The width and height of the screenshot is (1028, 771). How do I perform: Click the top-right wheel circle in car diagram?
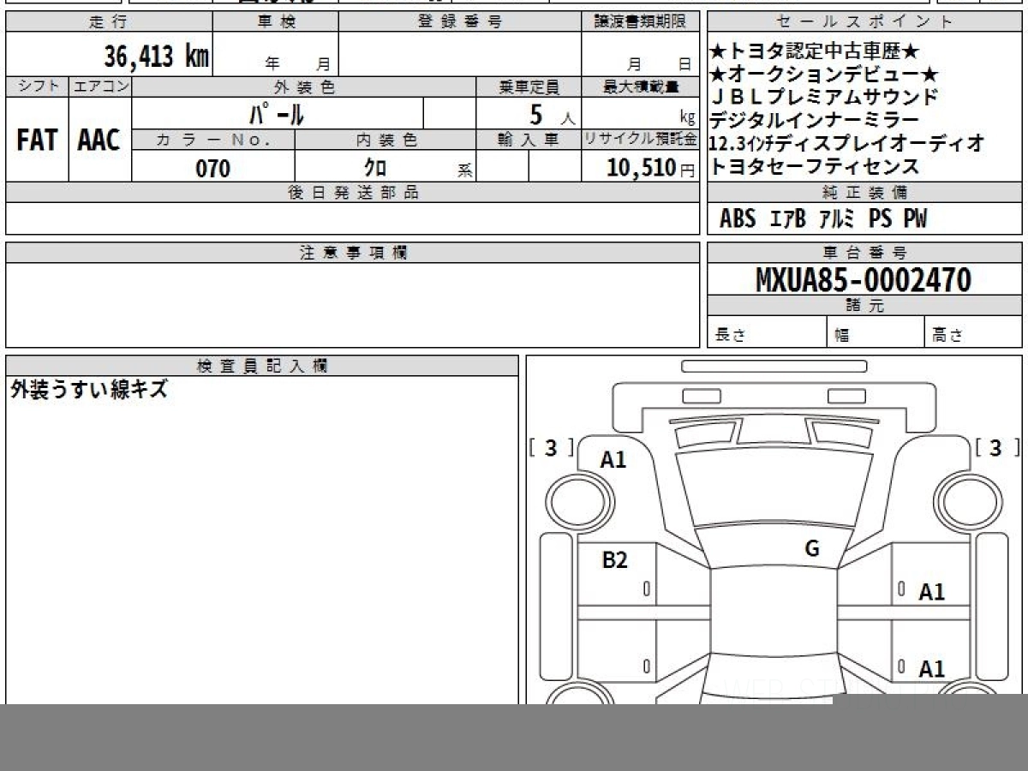click(x=966, y=499)
